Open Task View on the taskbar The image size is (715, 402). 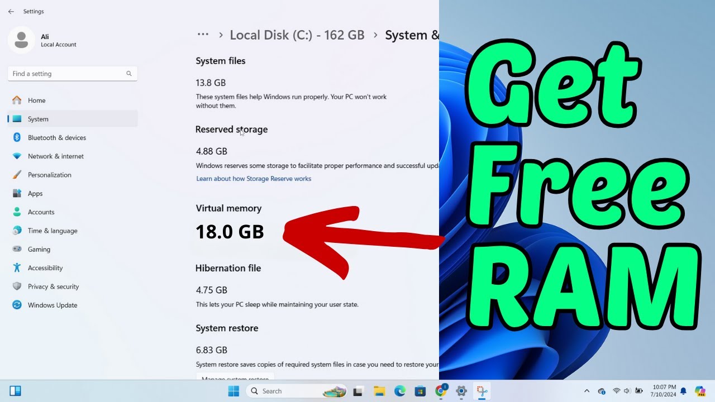coord(359,391)
